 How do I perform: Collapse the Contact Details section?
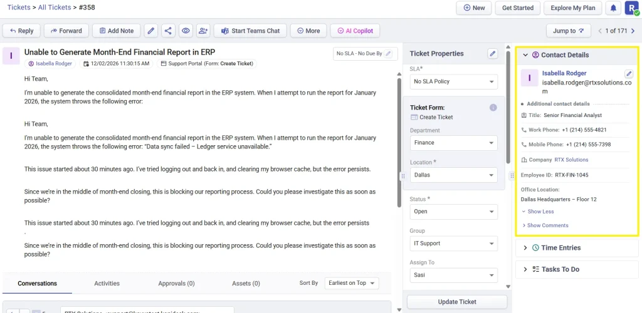click(525, 55)
